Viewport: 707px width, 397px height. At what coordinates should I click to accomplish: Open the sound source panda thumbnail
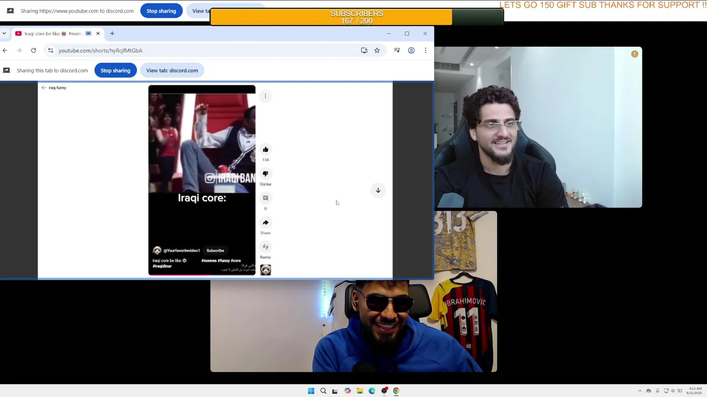click(266, 270)
